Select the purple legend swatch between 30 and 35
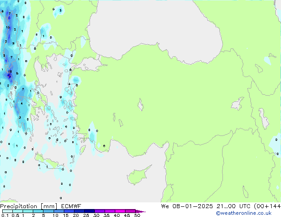281x217 pixels. pos(100,211)
